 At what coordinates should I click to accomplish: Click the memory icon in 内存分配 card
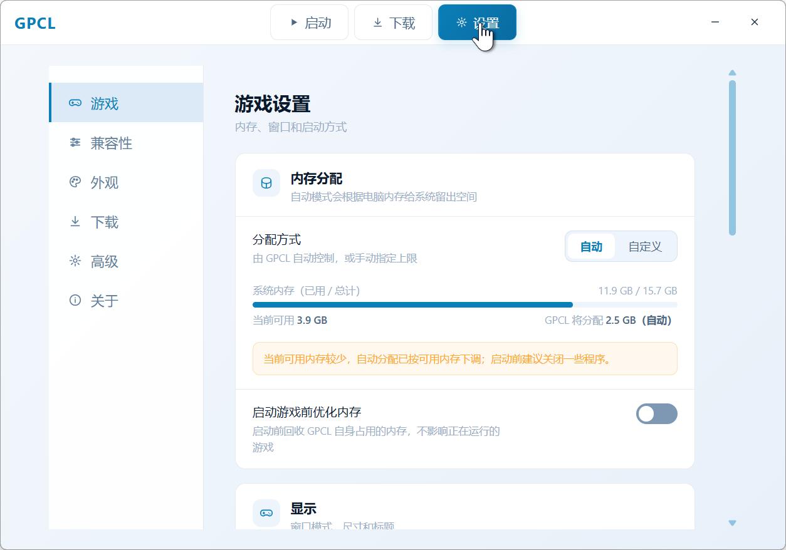click(x=266, y=183)
